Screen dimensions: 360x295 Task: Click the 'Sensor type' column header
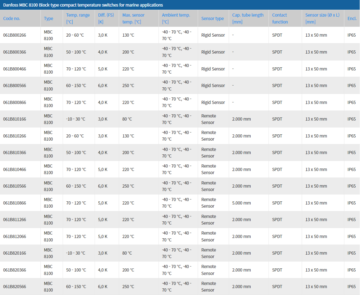coord(213,18)
